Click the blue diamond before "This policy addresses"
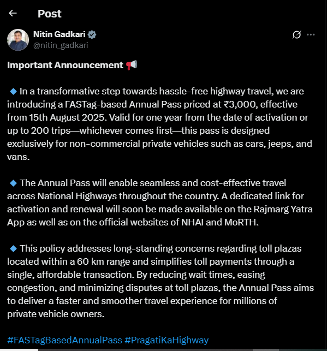327x351 pixels. pyautogui.click(x=14, y=248)
